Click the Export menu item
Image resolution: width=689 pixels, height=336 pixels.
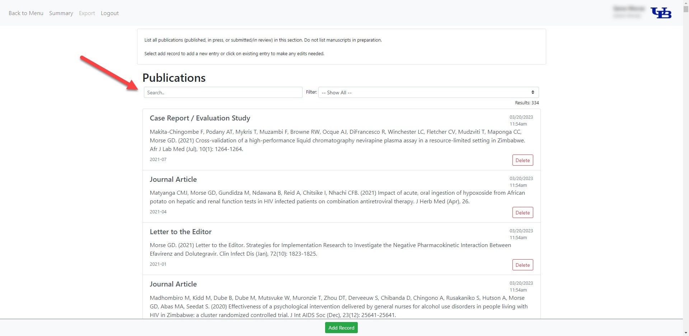pos(87,13)
